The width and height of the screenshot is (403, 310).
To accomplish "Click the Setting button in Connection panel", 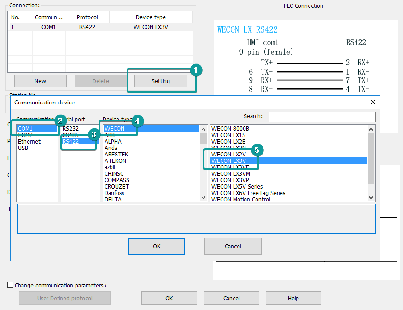I will click(159, 81).
